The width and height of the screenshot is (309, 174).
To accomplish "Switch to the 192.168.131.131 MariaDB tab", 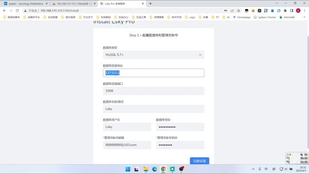I will (74, 3).
